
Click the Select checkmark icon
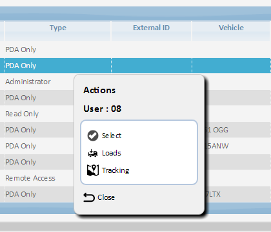pos(93,136)
